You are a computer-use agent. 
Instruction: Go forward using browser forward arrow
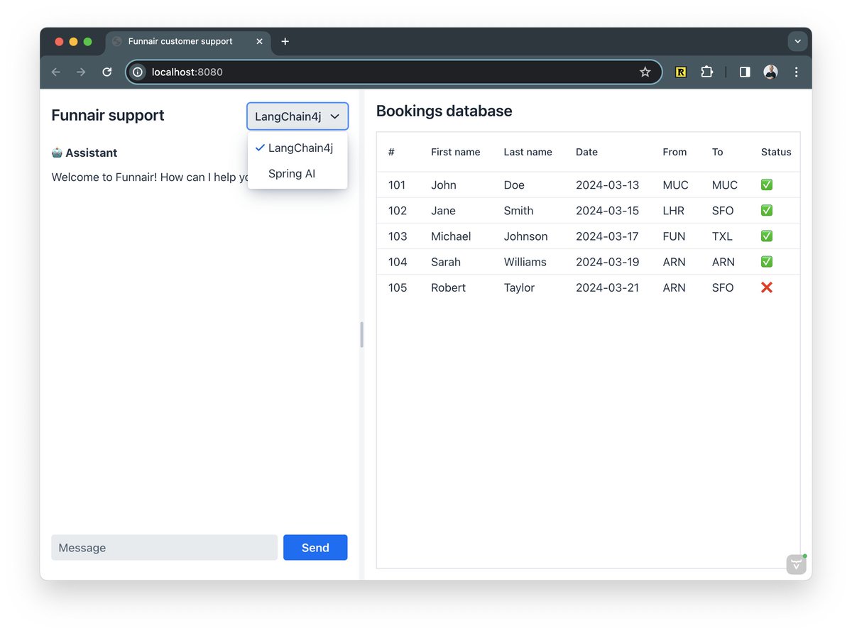(81, 72)
